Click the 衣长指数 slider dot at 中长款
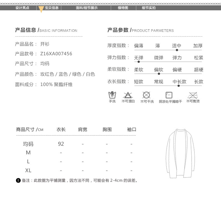The height and width of the screenshot is (199, 221). pos(178,86)
